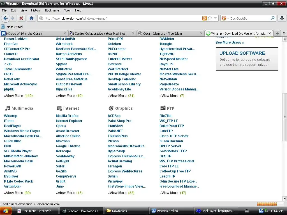Go to the Home page icon
Image resolution: width=287 pixels, height=215 pixels.
[31, 18]
